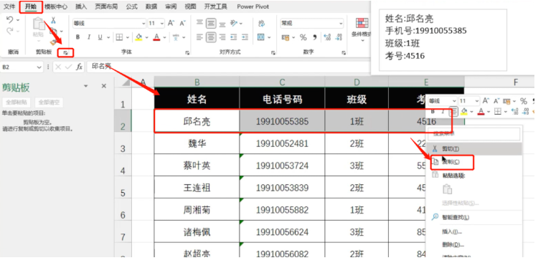Choose 剪切 (Cut) in the context menu

coord(475,148)
